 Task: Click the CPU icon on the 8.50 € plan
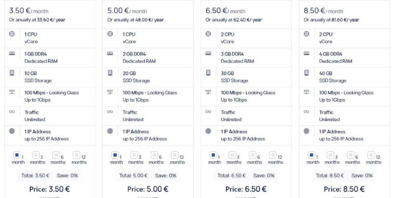pos(307,34)
